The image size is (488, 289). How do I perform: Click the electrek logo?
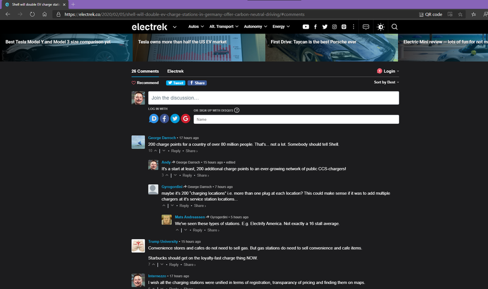[x=149, y=27]
